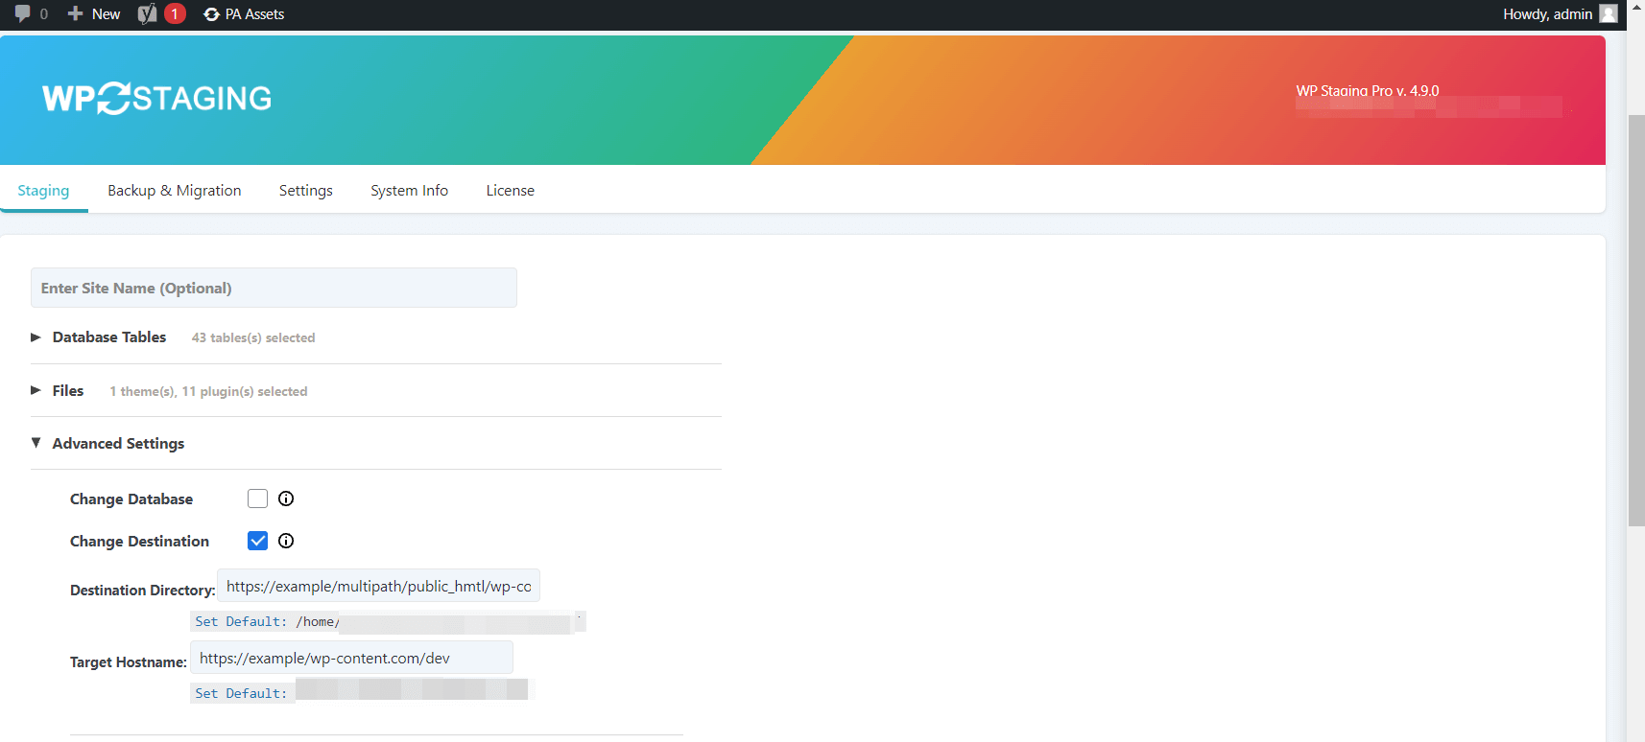Click the New content plus icon

pos(75,13)
